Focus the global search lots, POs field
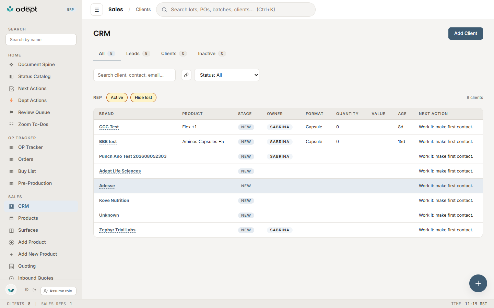This screenshot has width=494, height=308. click(236, 10)
